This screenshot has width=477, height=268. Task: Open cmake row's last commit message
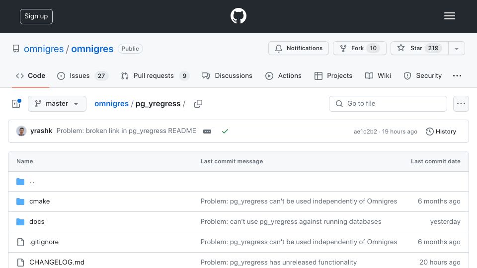[x=299, y=201]
